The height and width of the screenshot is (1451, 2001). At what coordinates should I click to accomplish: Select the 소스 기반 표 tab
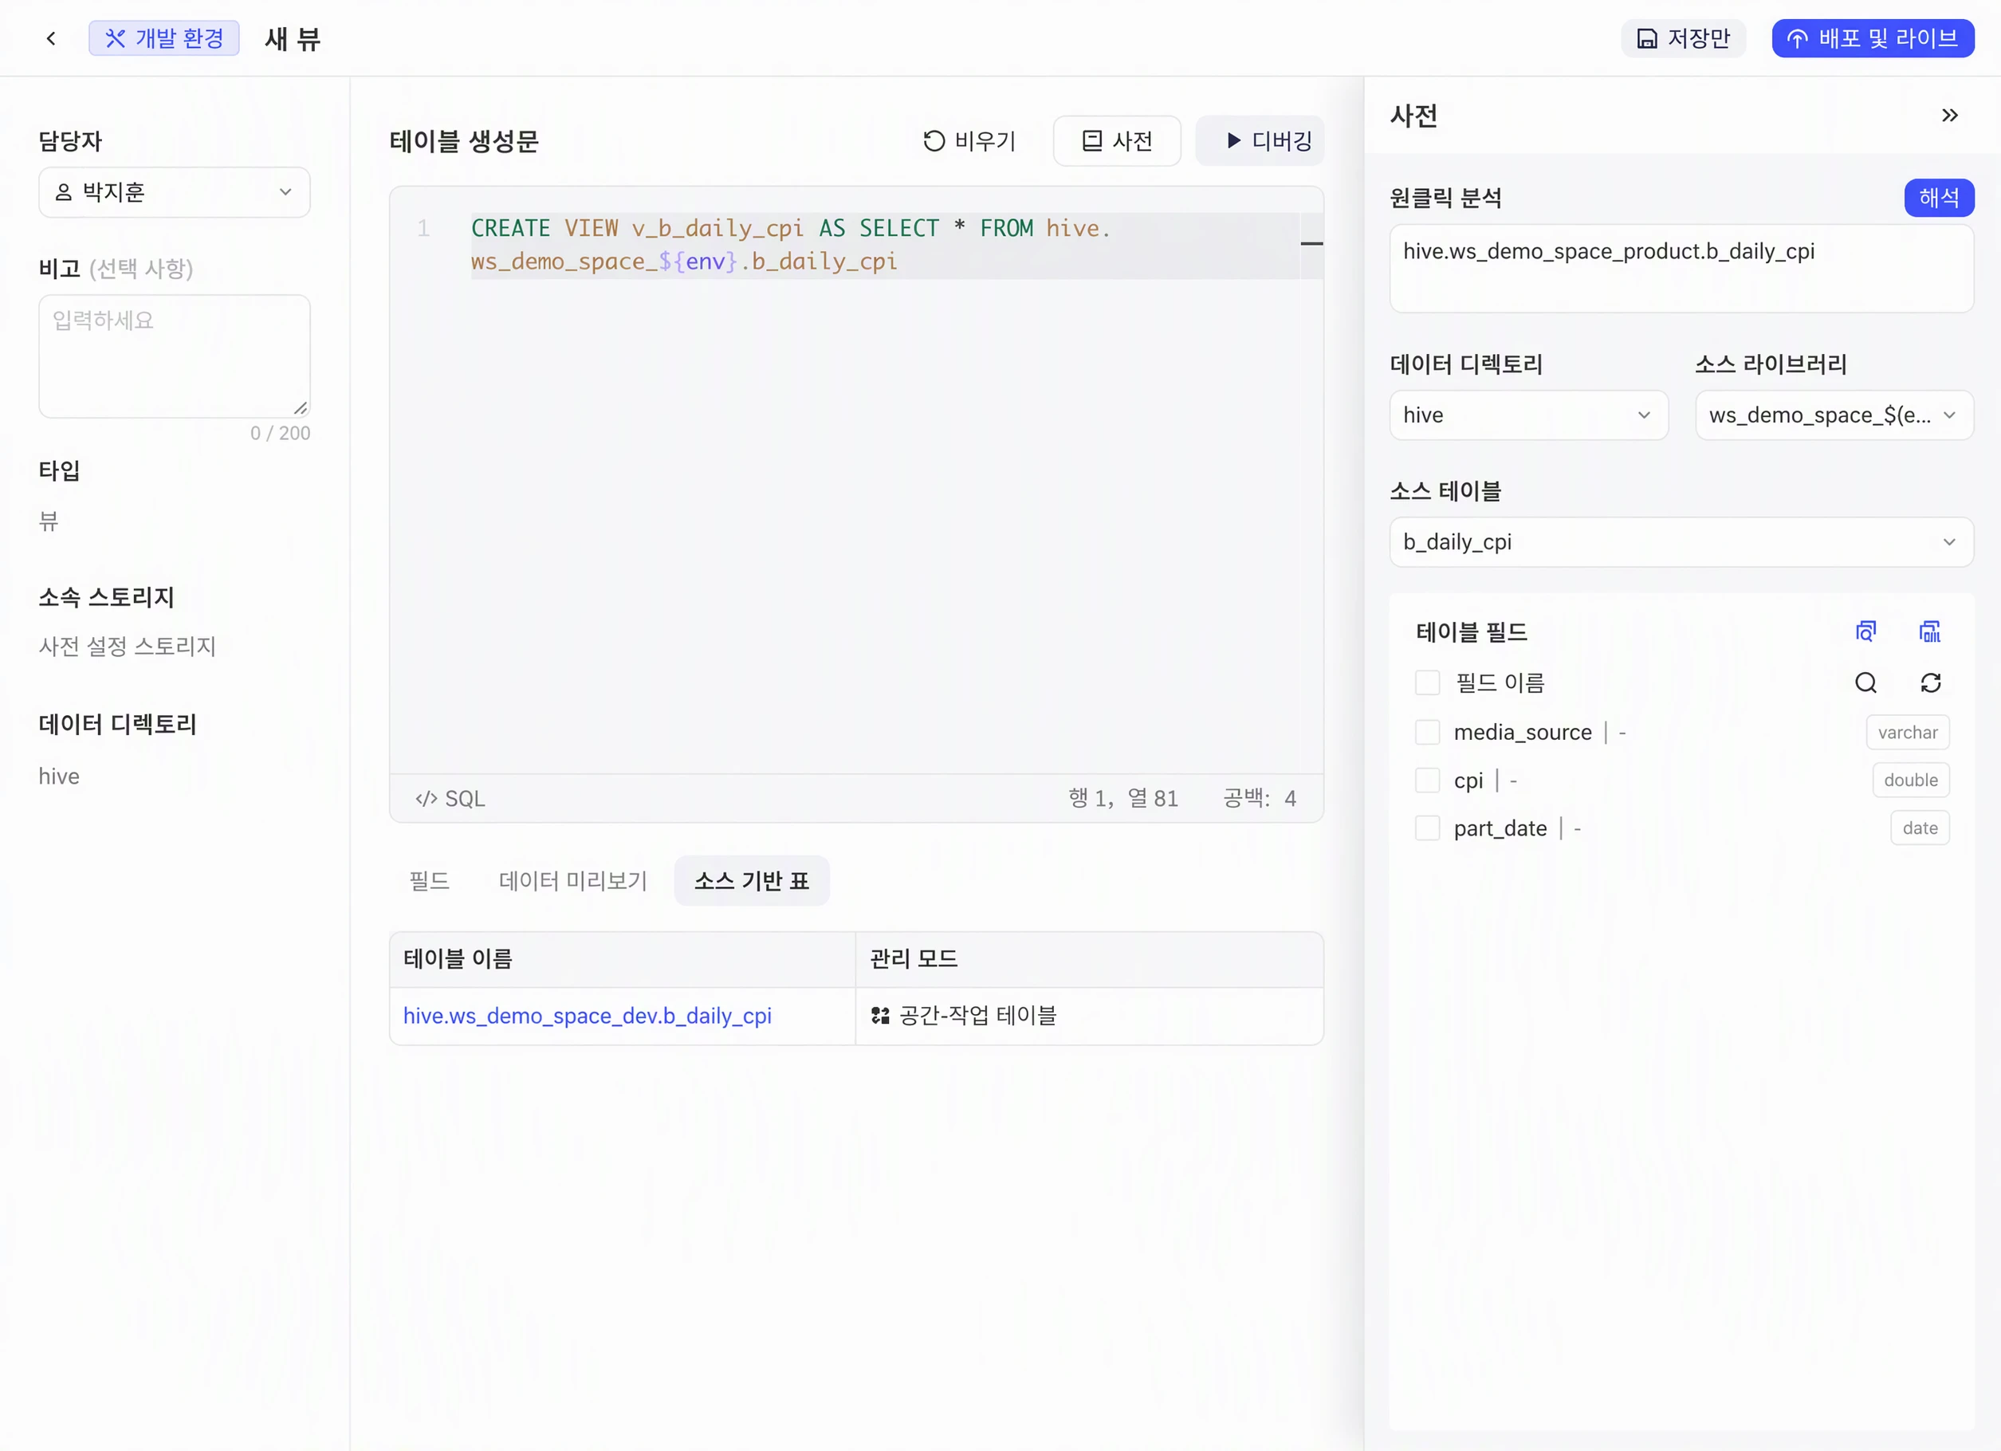pos(752,881)
